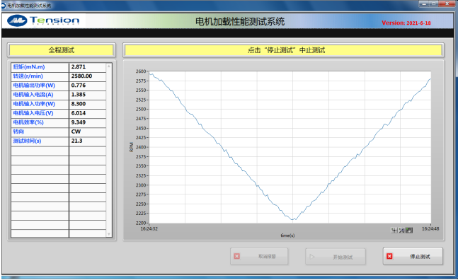Click the 2600 upper Y-axis scale value
Viewport: 458px width, 280px height.
[x=141, y=71]
